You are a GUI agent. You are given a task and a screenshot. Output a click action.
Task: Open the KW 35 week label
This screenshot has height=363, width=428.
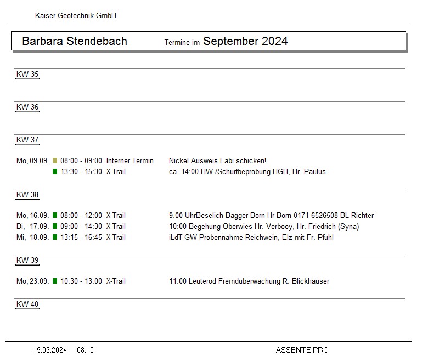(27, 74)
